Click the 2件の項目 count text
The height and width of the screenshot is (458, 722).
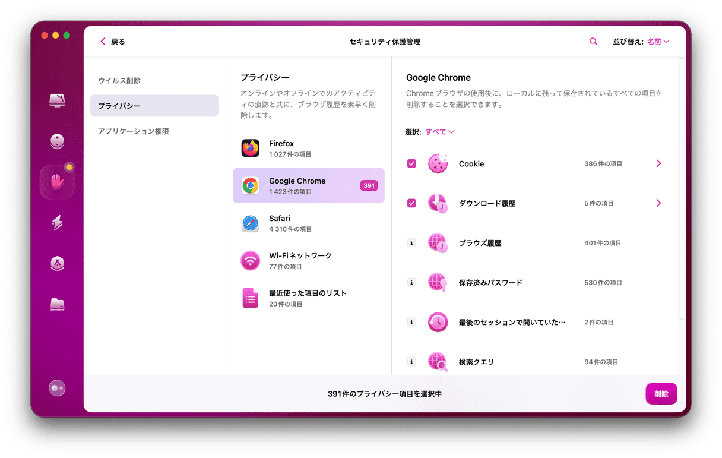(x=599, y=322)
